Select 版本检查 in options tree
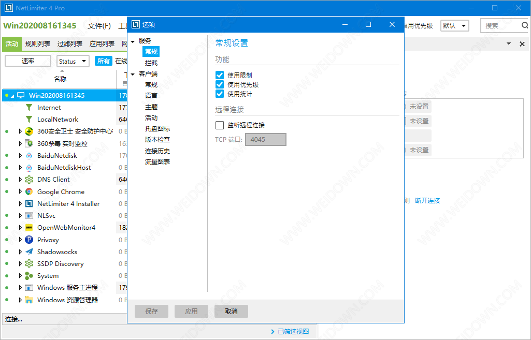 coord(157,140)
